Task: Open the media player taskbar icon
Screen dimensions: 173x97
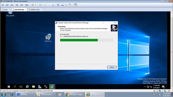Action: tap(59, 95)
